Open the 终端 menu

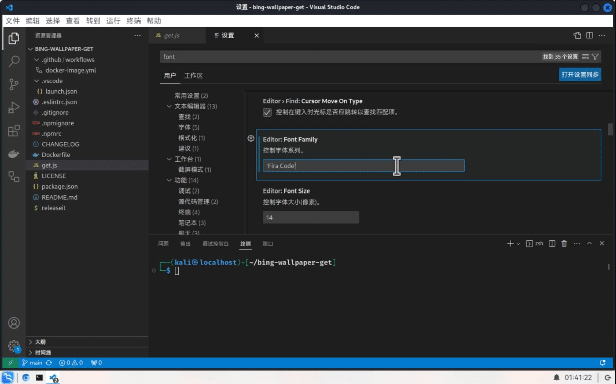pyautogui.click(x=134, y=21)
